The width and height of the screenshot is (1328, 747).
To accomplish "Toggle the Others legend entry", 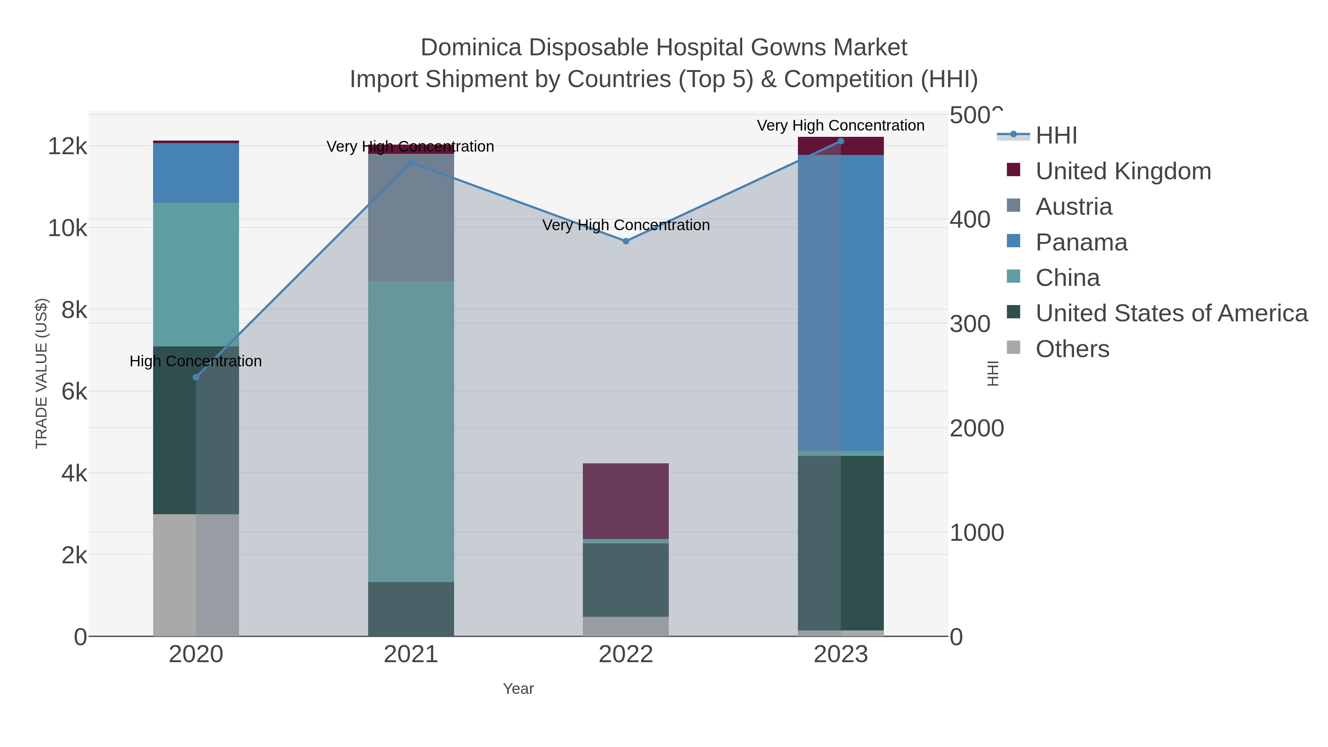I will coord(1057,349).
